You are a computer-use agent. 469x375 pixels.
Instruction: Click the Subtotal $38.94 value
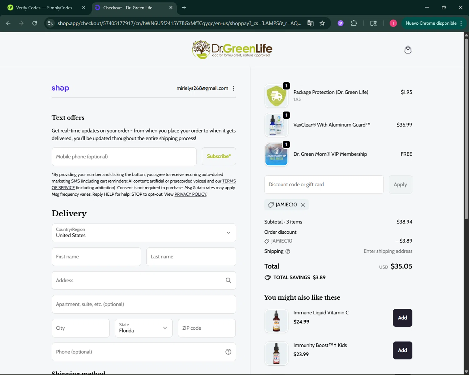(404, 222)
